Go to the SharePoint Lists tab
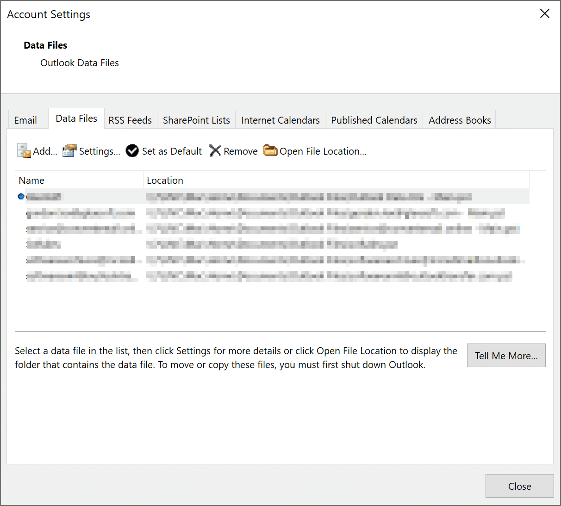This screenshot has height=506, width=561. 196,120
